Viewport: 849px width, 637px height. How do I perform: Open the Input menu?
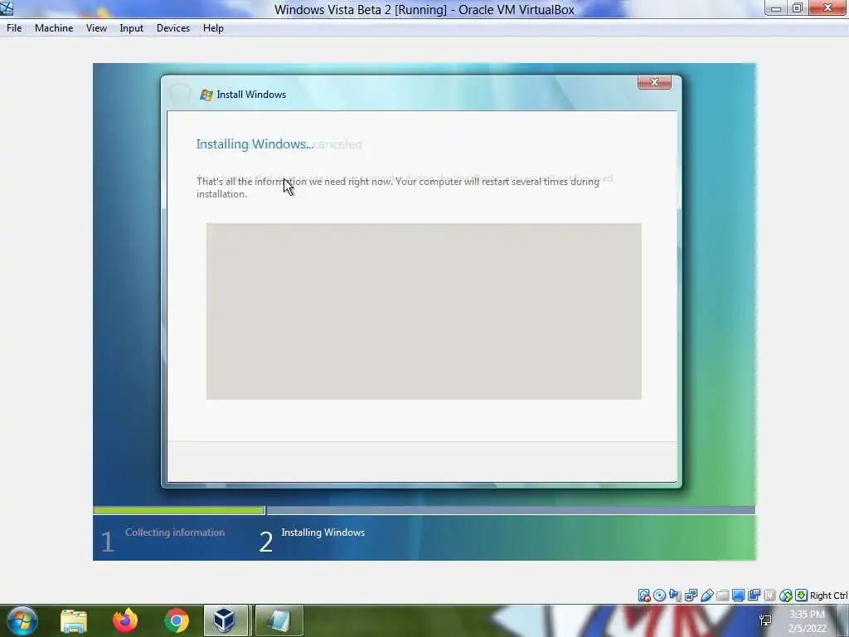pyautogui.click(x=132, y=28)
